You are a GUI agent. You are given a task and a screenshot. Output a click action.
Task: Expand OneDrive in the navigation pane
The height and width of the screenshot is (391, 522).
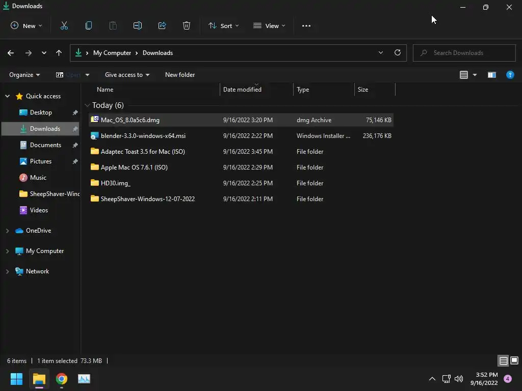(x=7, y=231)
